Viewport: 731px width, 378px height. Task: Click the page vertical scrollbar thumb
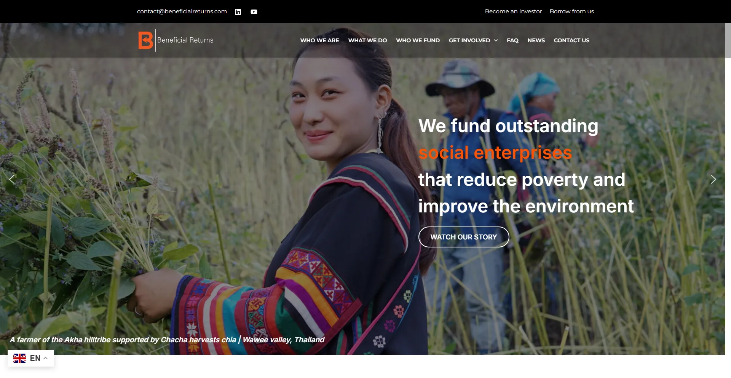click(x=728, y=40)
